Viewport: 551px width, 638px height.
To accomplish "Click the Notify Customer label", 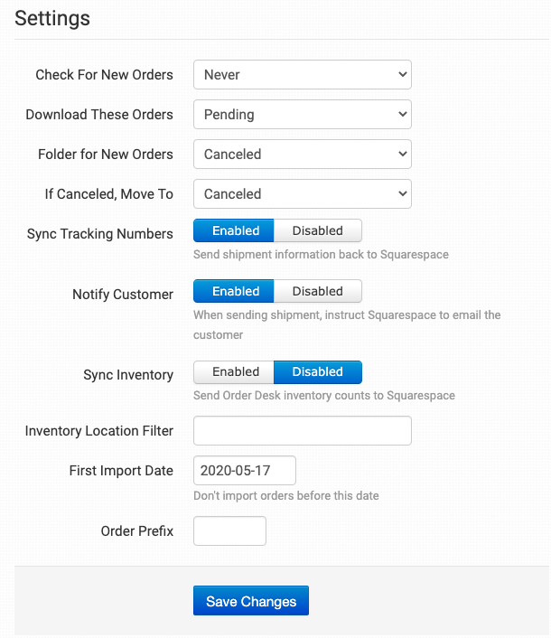I will (122, 295).
